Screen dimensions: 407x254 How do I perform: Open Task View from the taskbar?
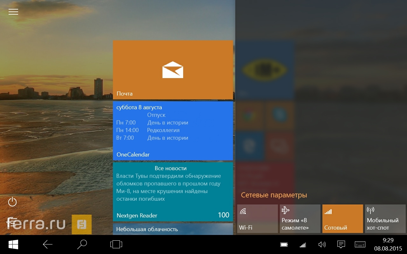116,244
